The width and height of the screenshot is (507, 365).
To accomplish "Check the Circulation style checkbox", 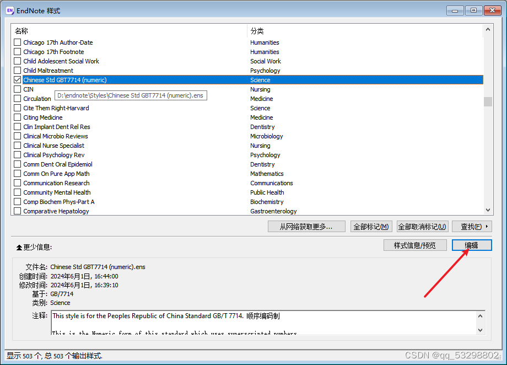I will (x=18, y=99).
